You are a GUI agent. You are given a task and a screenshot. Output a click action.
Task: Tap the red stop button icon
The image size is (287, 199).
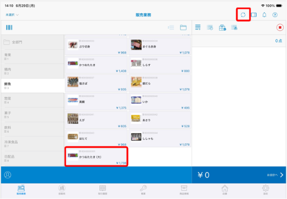[x=280, y=28]
